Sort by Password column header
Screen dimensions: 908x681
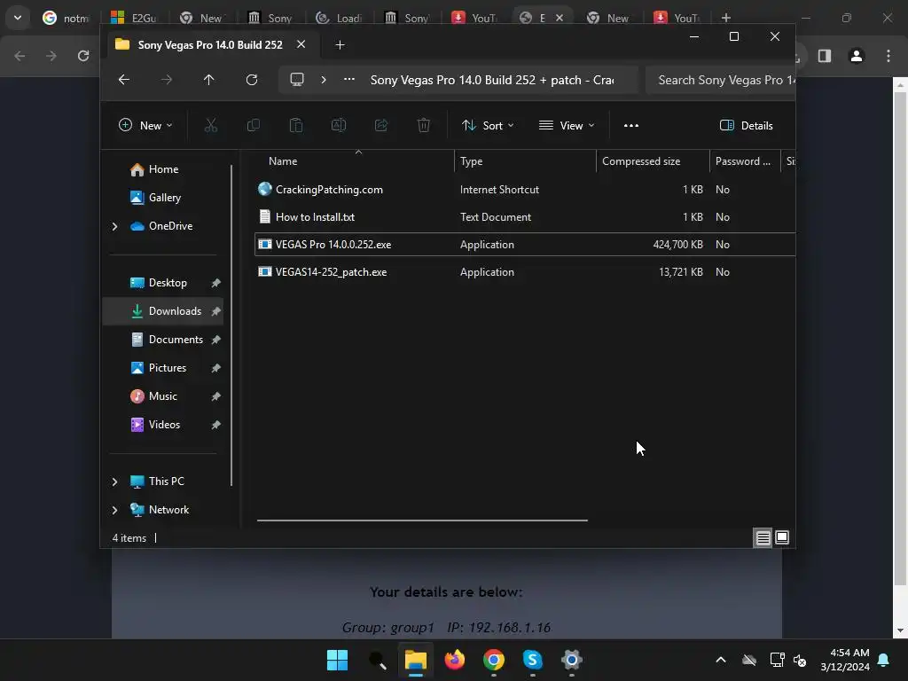click(x=745, y=161)
